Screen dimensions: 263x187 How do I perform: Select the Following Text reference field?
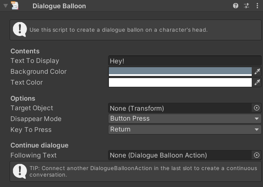(x=179, y=155)
